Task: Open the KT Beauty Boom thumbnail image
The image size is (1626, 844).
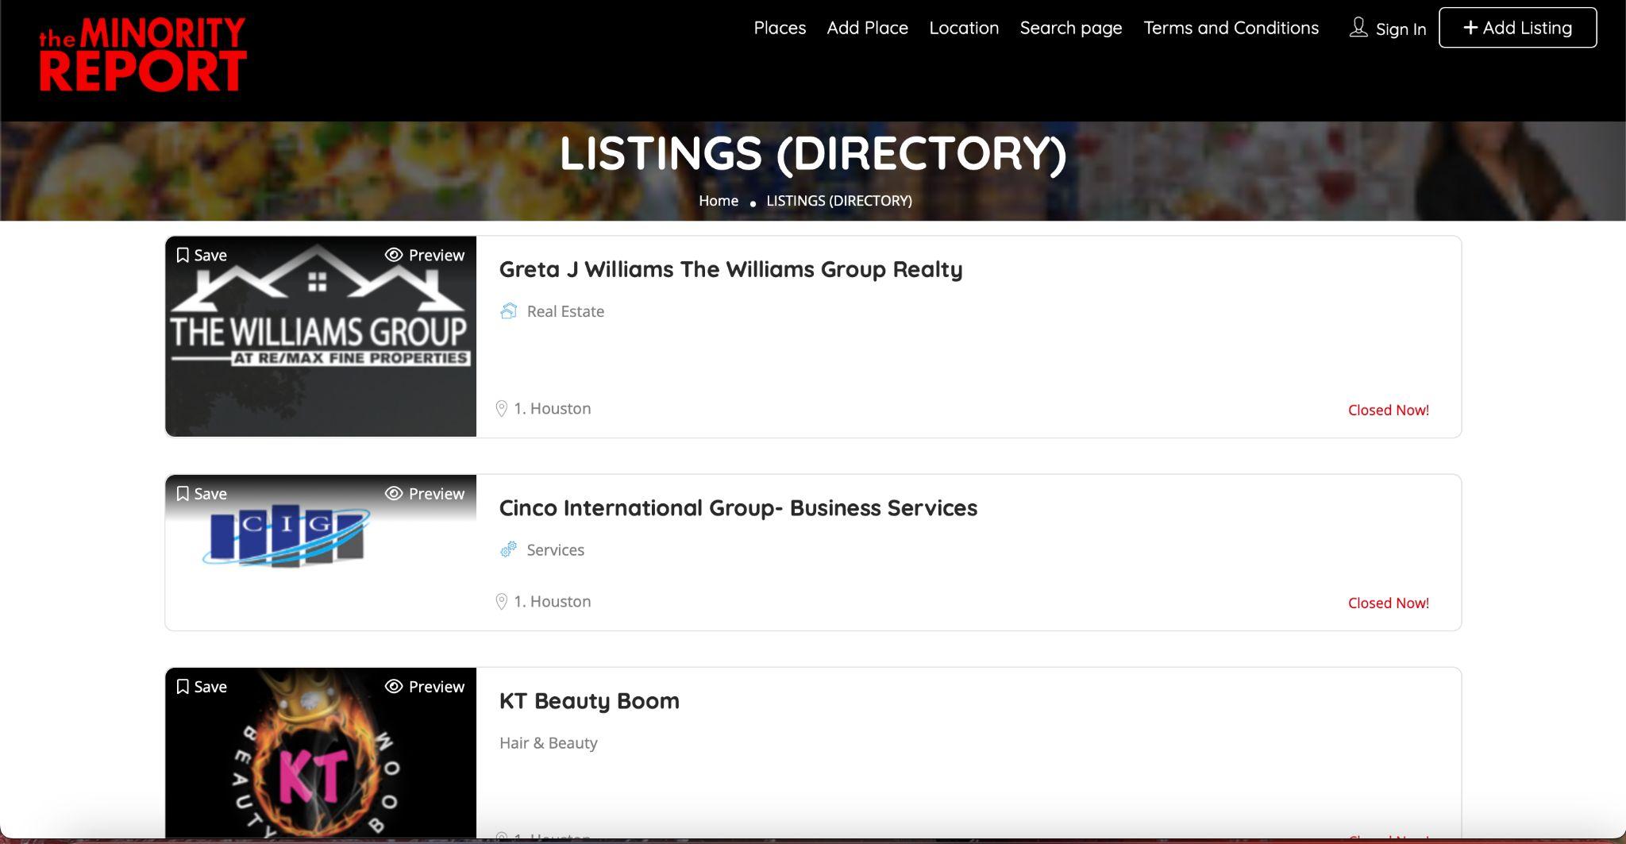Action: point(321,753)
